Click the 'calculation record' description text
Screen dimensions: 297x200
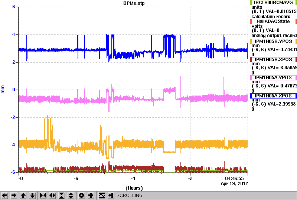271,17
